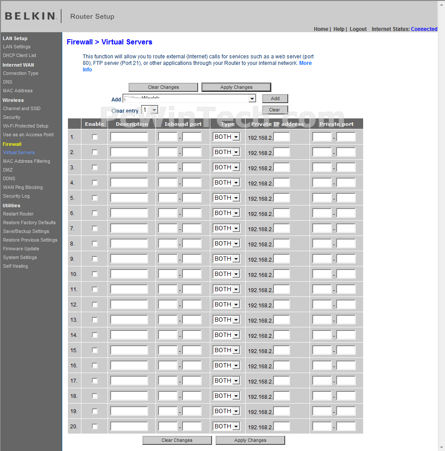This screenshot has height=451, width=445.
Task: Open the Clear entry number dropdown
Action: [150, 110]
